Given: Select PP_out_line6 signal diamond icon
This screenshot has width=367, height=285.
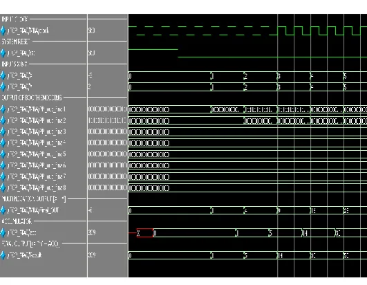Looking at the screenshot, I should pyautogui.click(x=3, y=165).
